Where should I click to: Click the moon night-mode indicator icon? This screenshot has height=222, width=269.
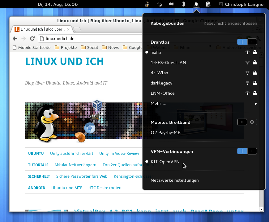[x=159, y=4]
